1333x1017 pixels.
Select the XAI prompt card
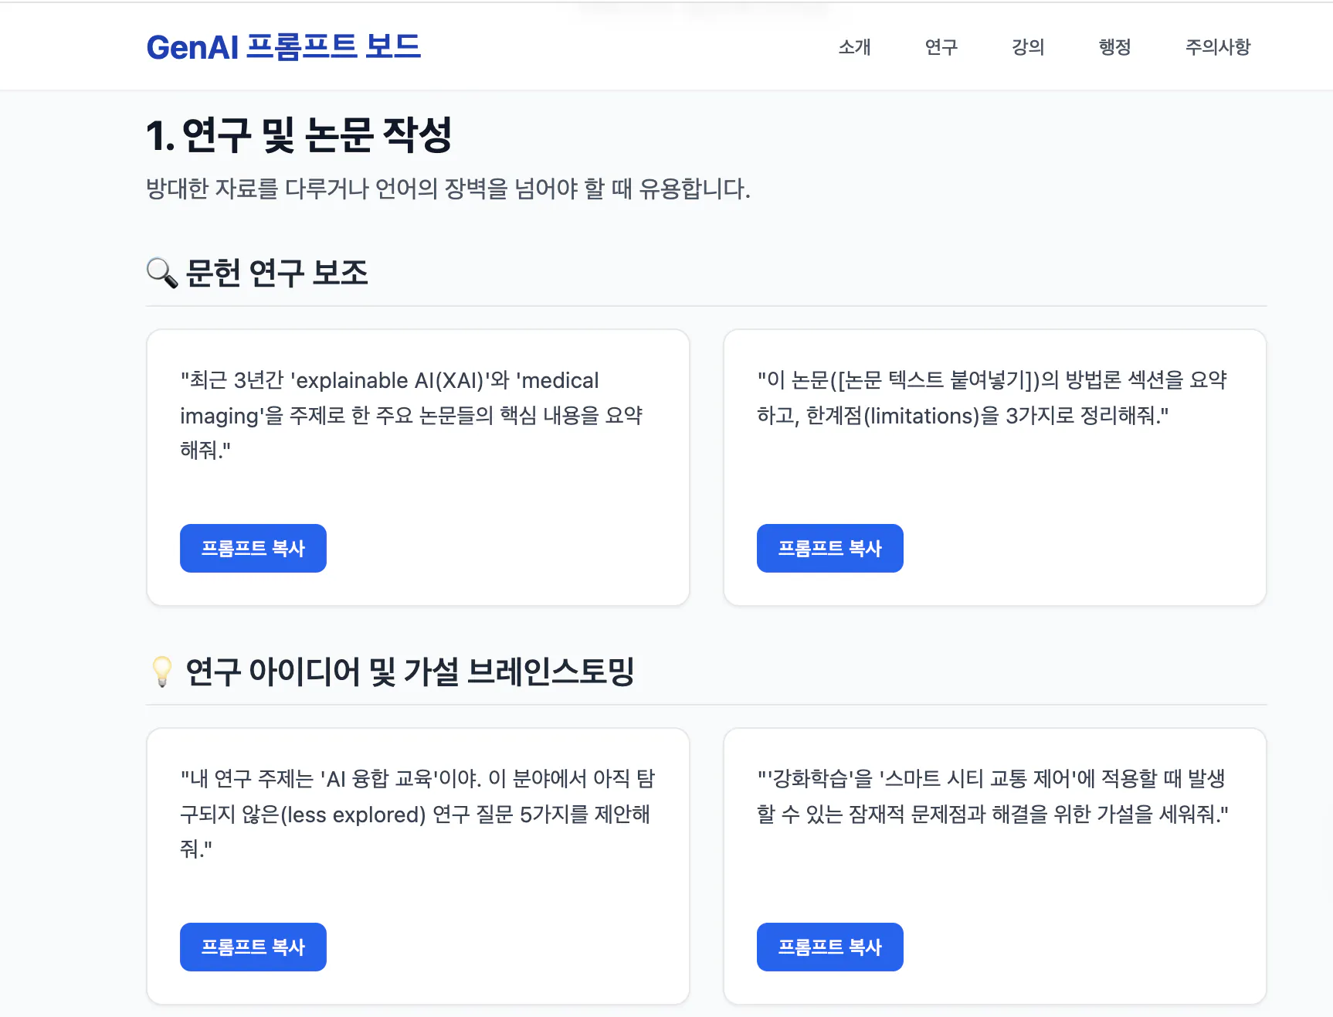coord(417,466)
